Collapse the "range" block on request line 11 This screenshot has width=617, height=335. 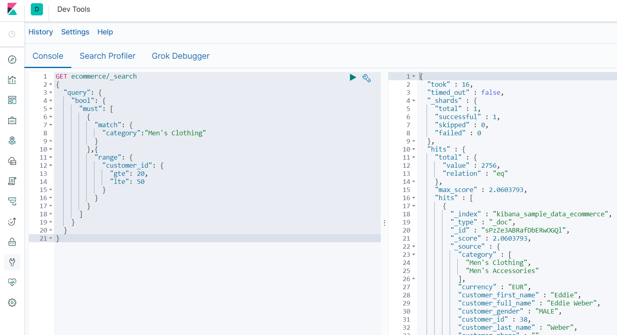click(51, 158)
